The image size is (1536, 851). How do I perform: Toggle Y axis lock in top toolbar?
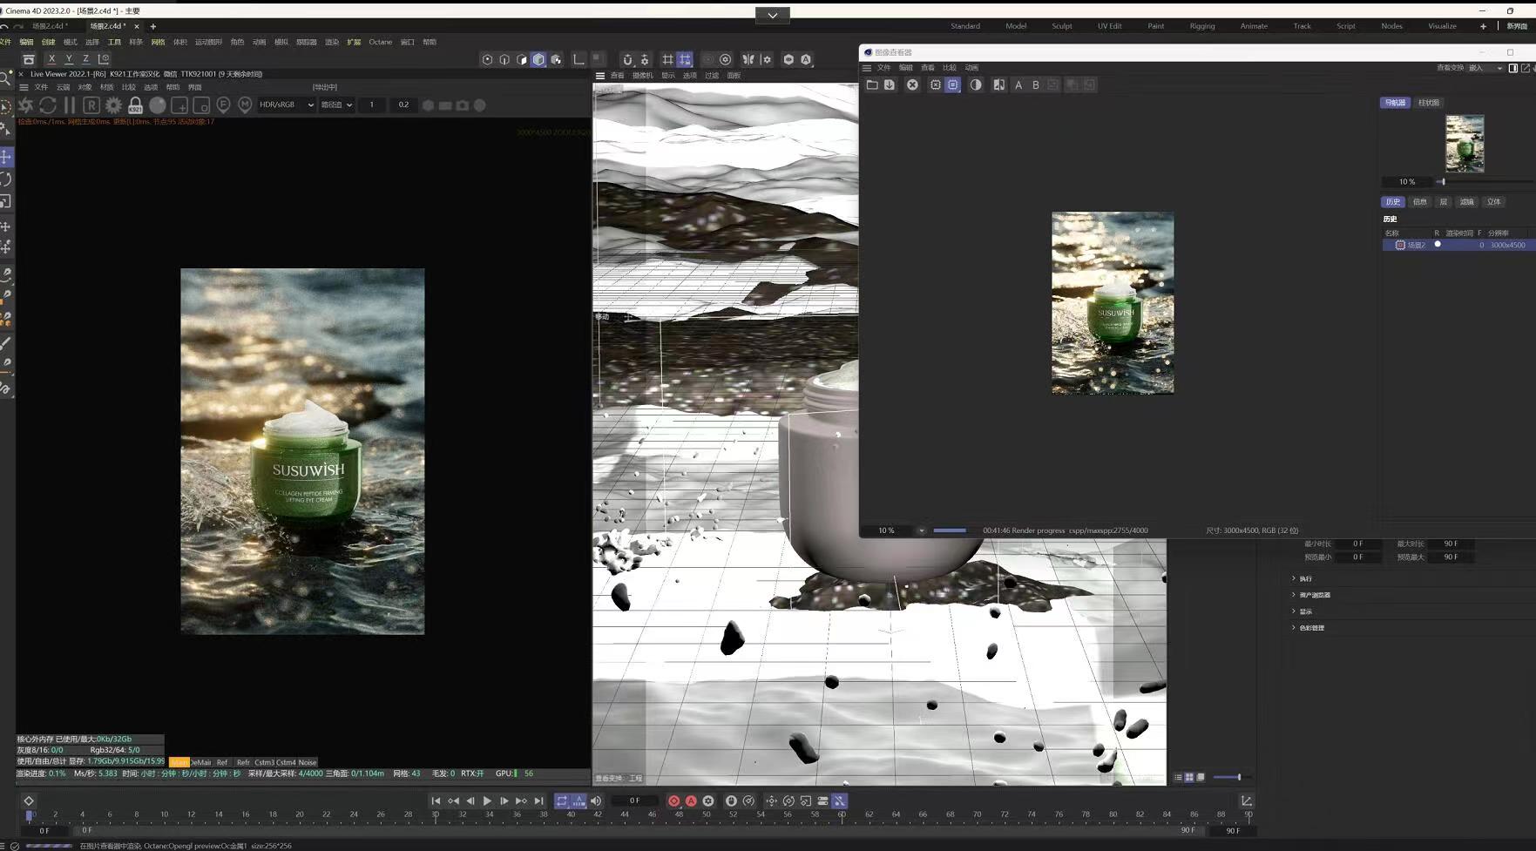69,59
